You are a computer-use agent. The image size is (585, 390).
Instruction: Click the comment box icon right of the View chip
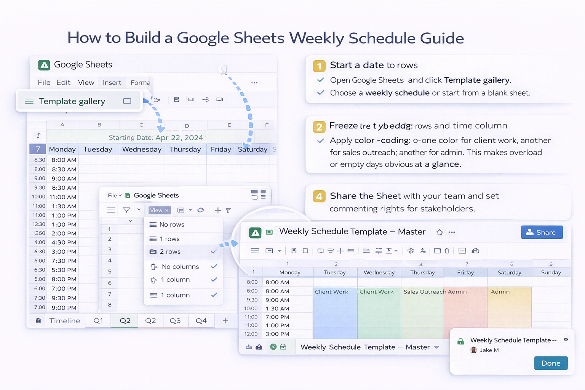[x=181, y=210]
